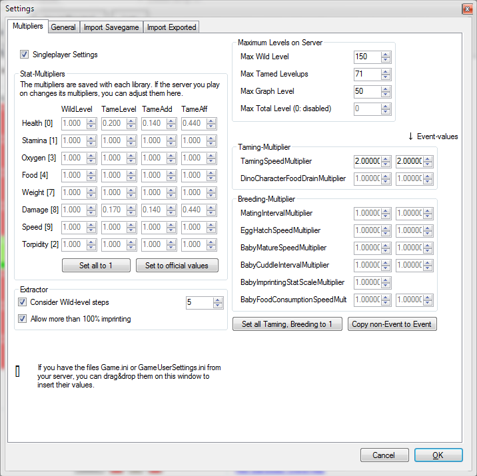Screen dimensions: 477x476
Task: Confirm settings with the OK button
Action: pyautogui.click(x=438, y=455)
